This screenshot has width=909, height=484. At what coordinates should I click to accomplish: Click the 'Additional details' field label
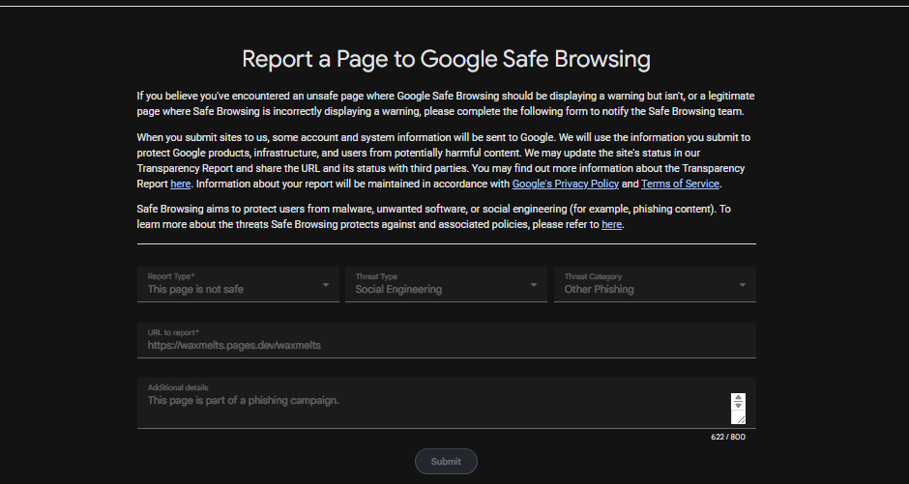click(x=177, y=388)
